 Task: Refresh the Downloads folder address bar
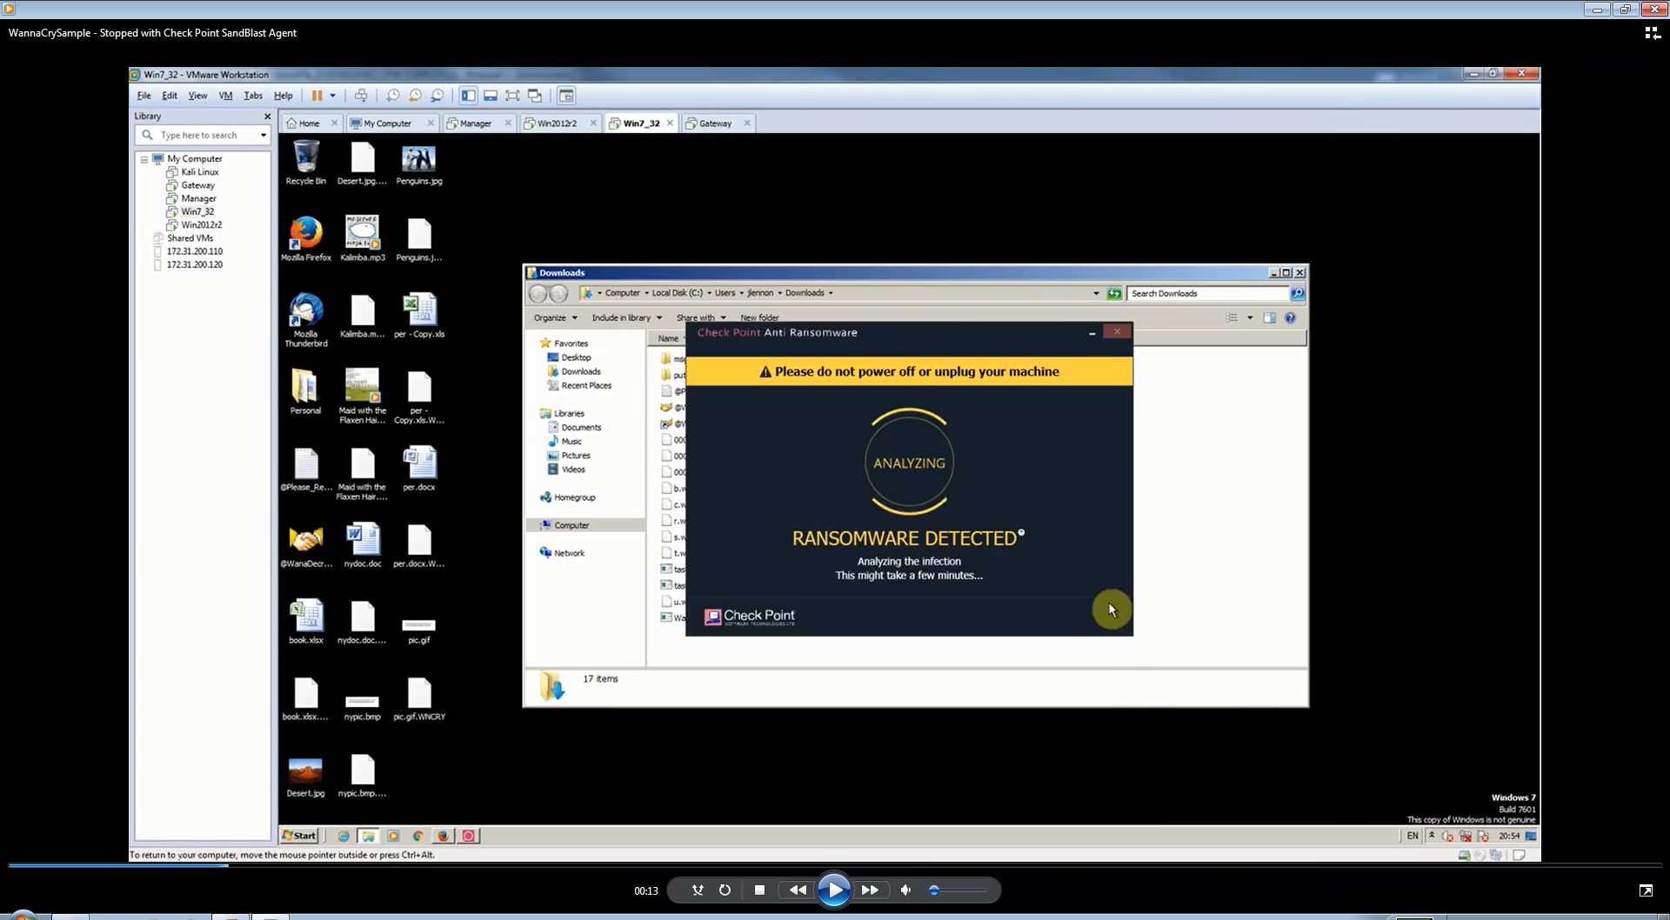[x=1114, y=294]
